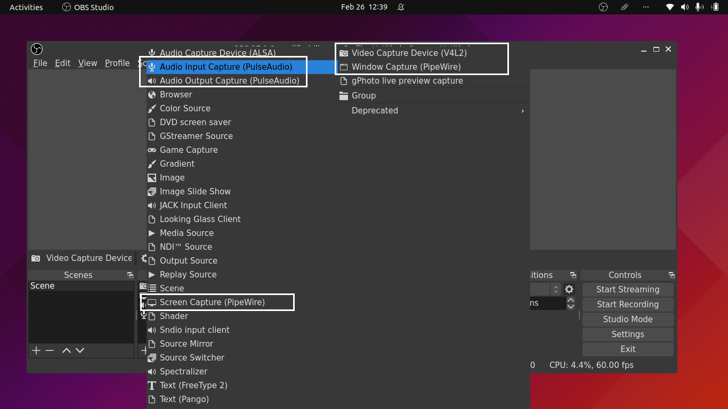728x409 pixels.
Task: Undock the Scenes panel with its float icon
Action: (130, 275)
